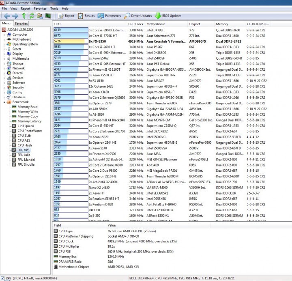Select Software in the tree
292x281 pixels.
coord(19,82)
